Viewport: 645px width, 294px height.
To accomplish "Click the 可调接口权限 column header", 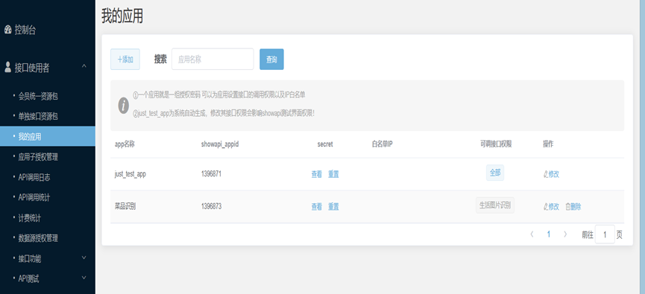I will (496, 144).
